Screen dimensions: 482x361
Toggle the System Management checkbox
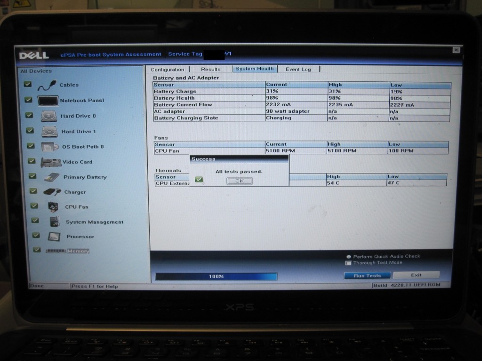pos(35,220)
